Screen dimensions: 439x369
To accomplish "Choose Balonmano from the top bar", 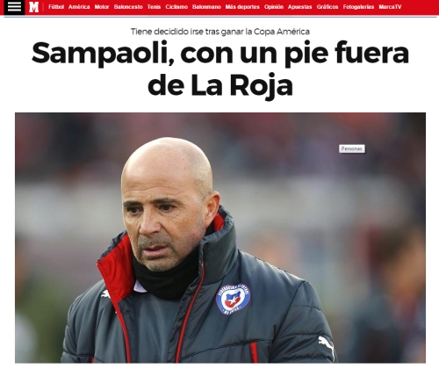I will tap(206, 7).
